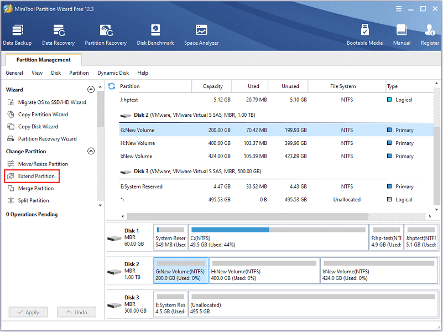Click the Extend Partition icon

(11, 176)
